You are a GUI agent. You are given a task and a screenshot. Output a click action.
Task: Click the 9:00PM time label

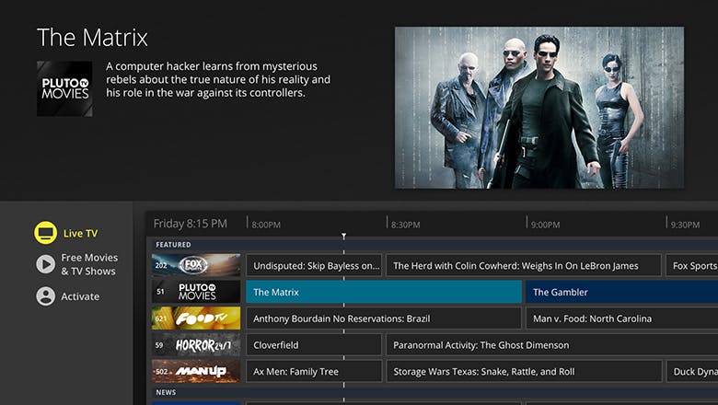click(x=545, y=225)
